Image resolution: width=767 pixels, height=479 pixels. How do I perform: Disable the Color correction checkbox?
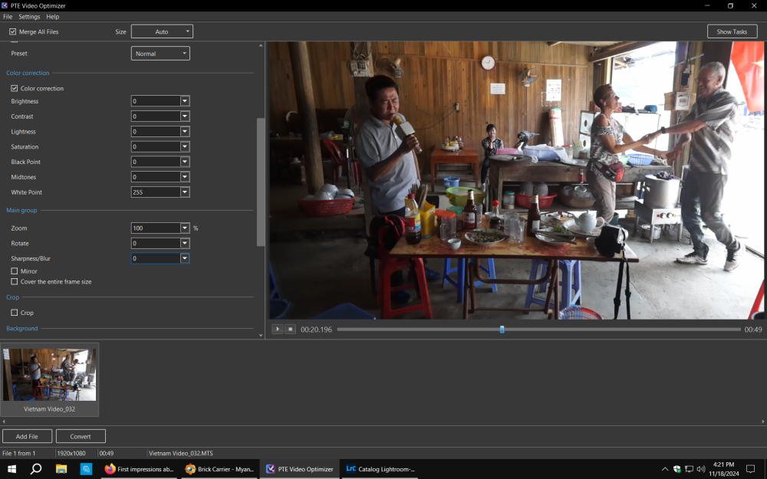[x=15, y=88]
